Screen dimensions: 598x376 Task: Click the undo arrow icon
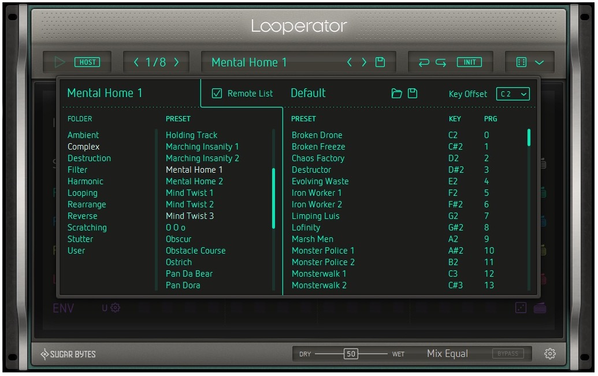click(x=424, y=62)
